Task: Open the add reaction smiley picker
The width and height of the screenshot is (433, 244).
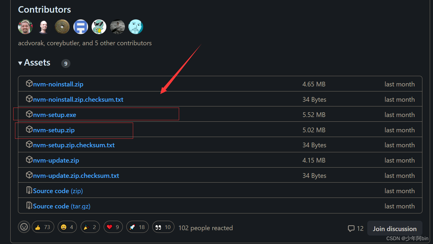Action: (24, 227)
